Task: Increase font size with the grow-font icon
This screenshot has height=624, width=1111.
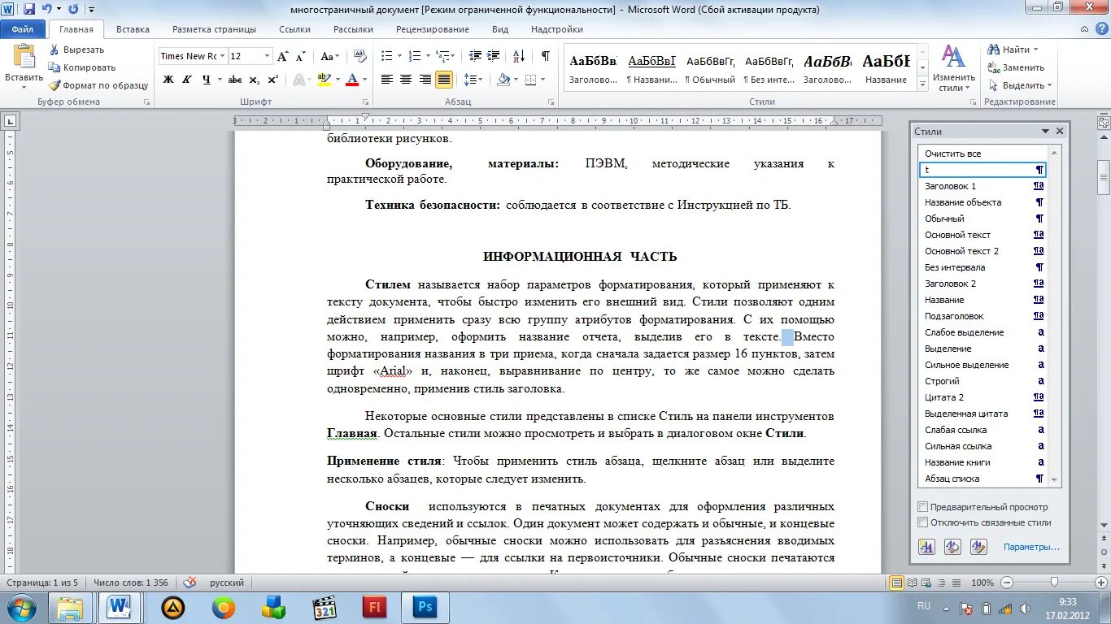Action: click(x=282, y=57)
